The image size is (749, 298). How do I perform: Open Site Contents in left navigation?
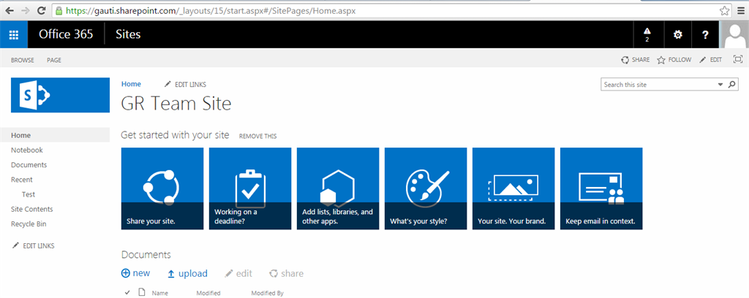[x=32, y=210]
